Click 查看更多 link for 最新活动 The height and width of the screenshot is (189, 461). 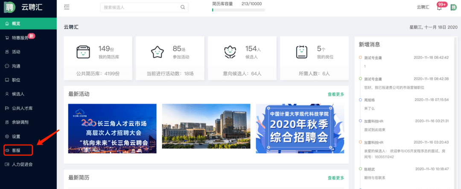coord(336,94)
